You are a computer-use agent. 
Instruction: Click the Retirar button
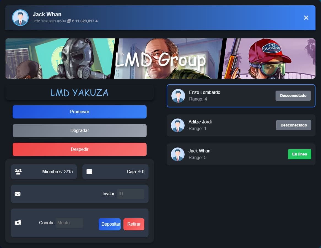[134, 224]
